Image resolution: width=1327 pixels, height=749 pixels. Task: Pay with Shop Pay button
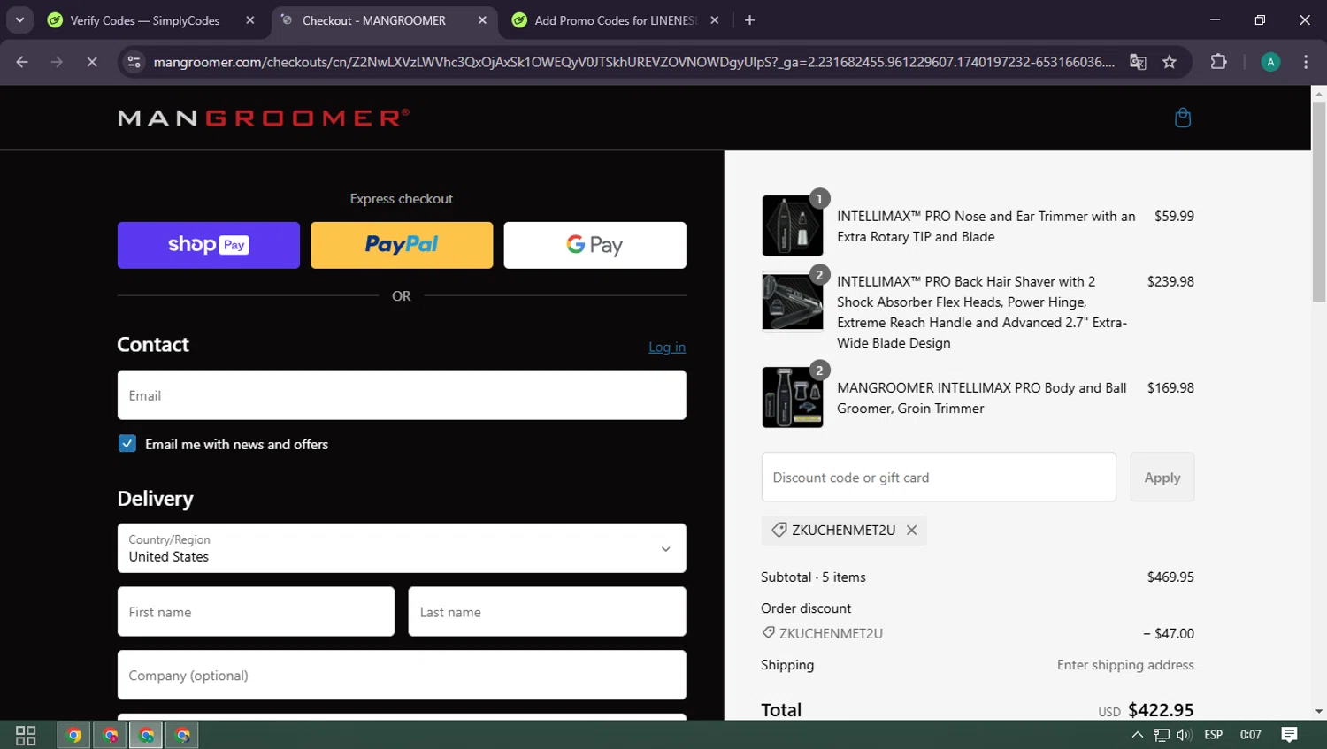tap(209, 245)
